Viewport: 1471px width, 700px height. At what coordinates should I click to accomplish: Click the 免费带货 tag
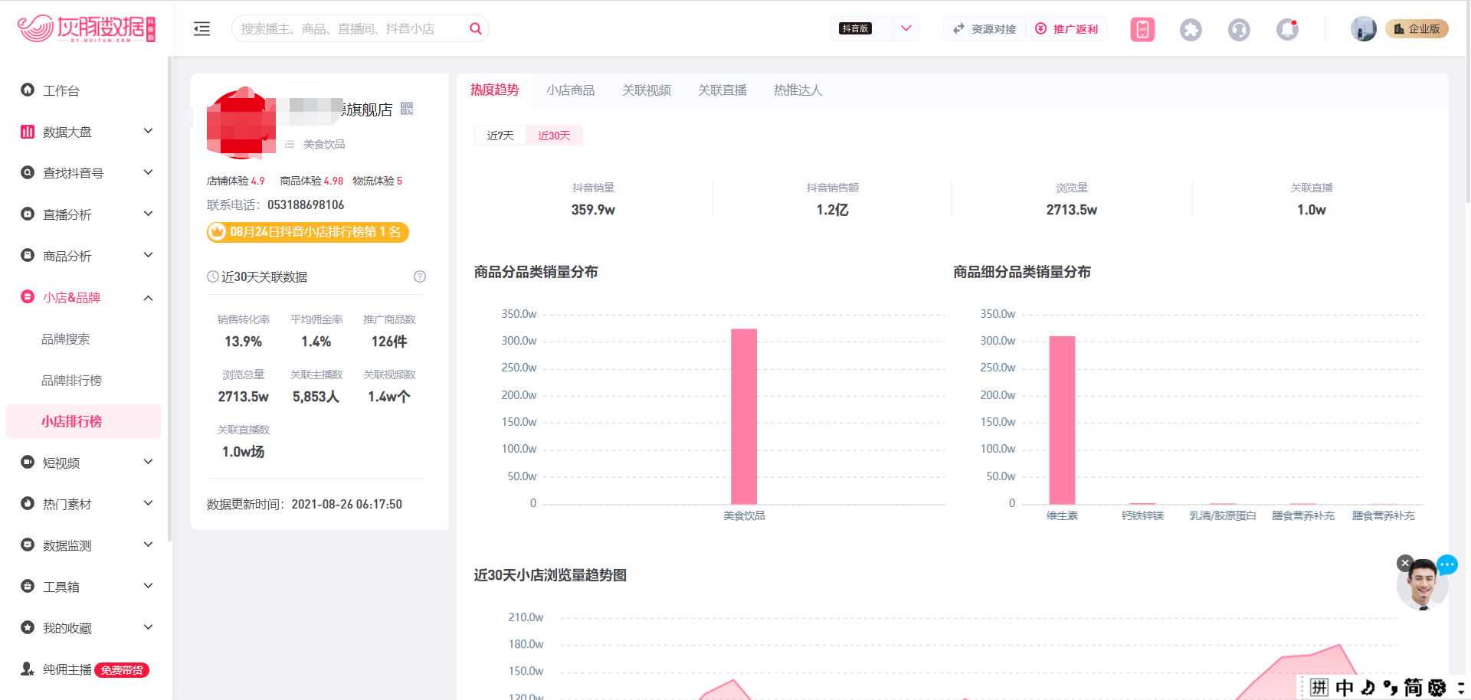(x=122, y=670)
